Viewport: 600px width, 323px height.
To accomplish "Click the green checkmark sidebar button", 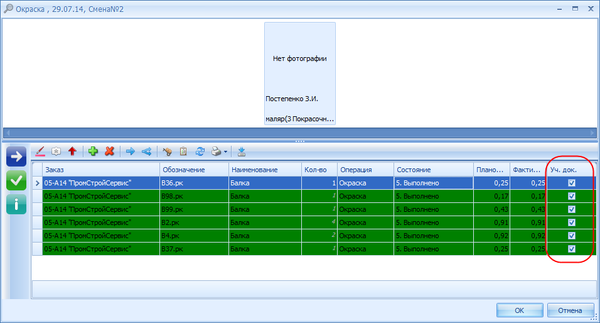I will [x=16, y=180].
